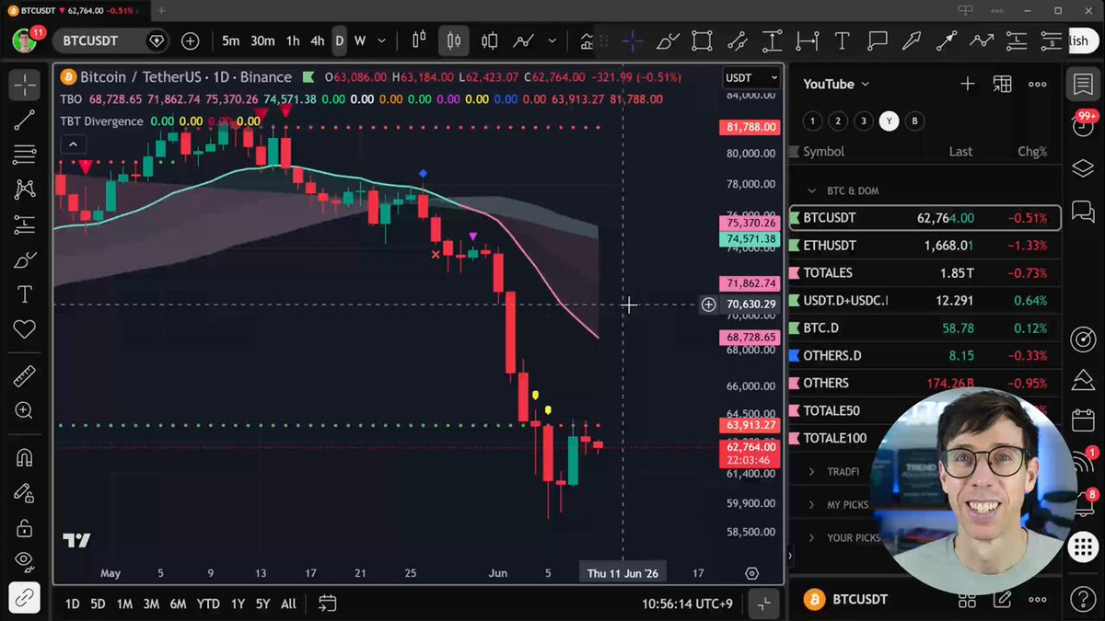Collapse the indicator legend chevron
1105x621 pixels.
point(73,144)
